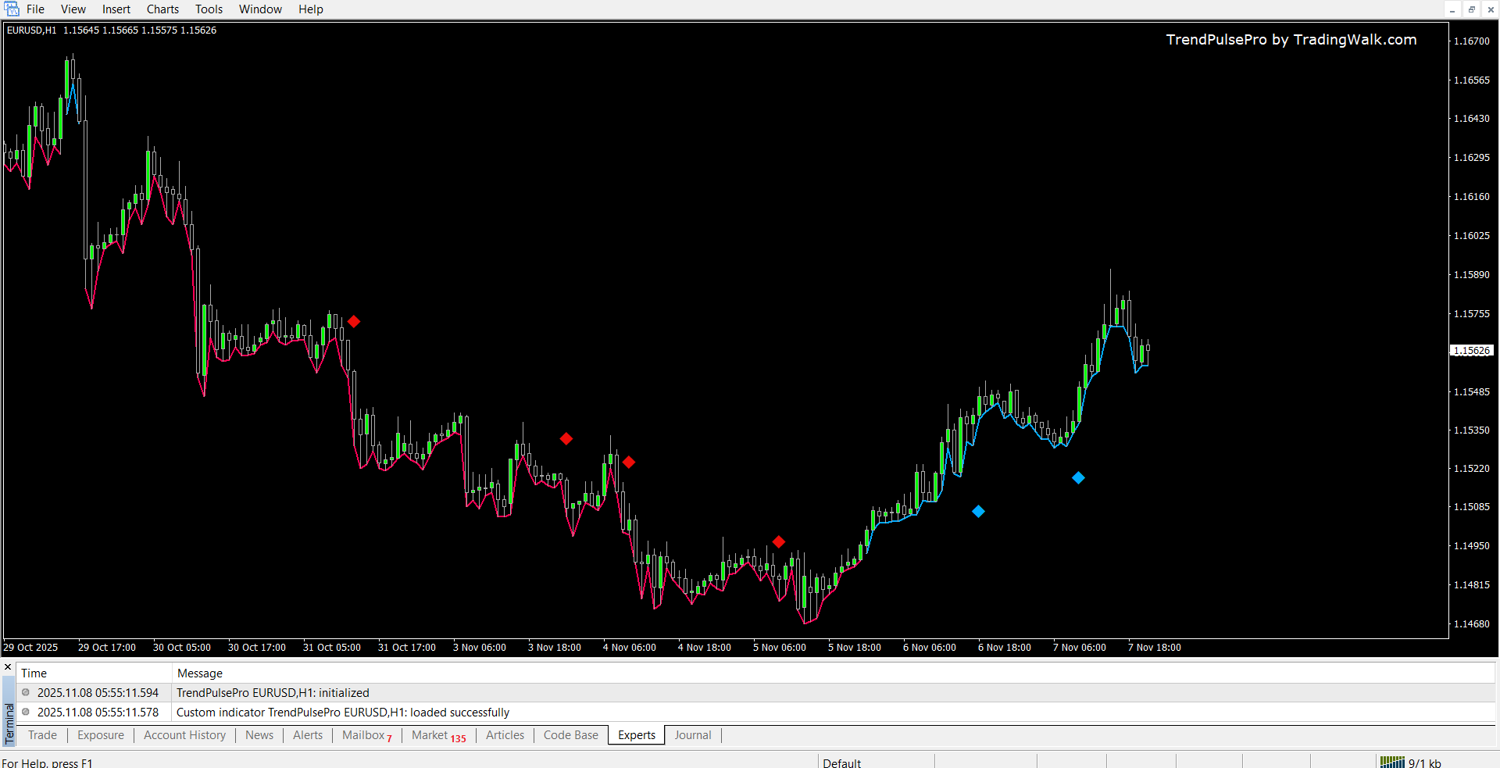Click the Time column header in Terminal
Image resolution: width=1500 pixels, height=768 pixels.
34,673
